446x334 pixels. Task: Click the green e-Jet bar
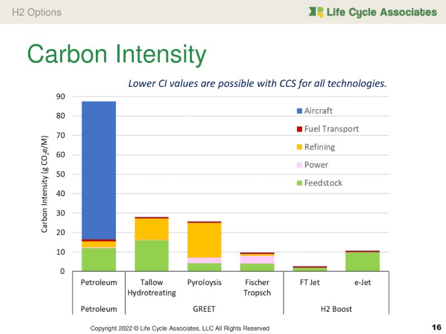[x=362, y=262]
